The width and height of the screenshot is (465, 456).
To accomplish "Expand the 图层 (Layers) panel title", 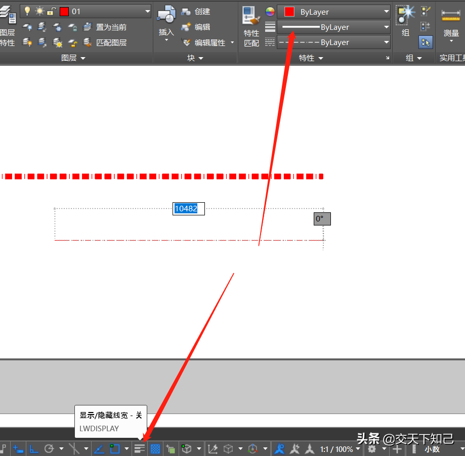I will [73, 58].
